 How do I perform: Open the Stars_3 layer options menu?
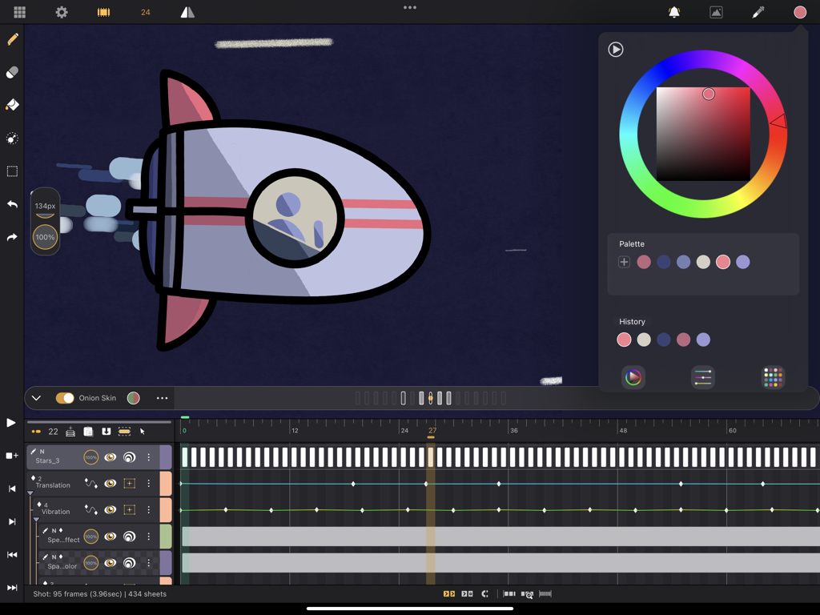point(148,457)
